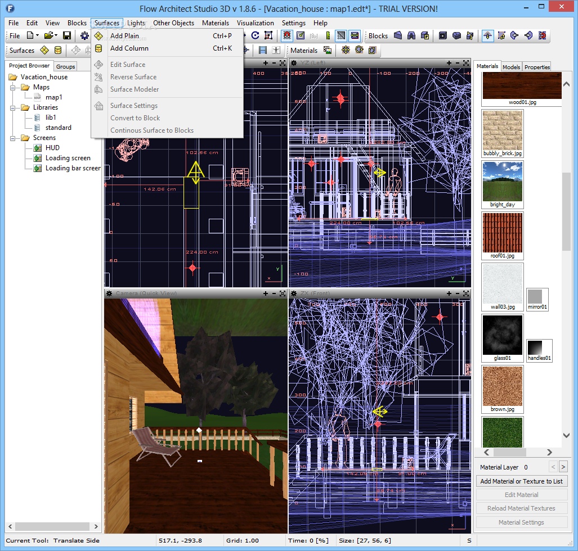Image resolution: width=578 pixels, height=551 pixels.
Task: Click the left arrow block tool icon
Action: [x=514, y=35]
